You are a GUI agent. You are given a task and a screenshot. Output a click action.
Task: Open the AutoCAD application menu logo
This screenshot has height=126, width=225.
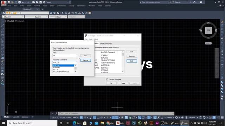pyautogui.click(x=4, y=3)
